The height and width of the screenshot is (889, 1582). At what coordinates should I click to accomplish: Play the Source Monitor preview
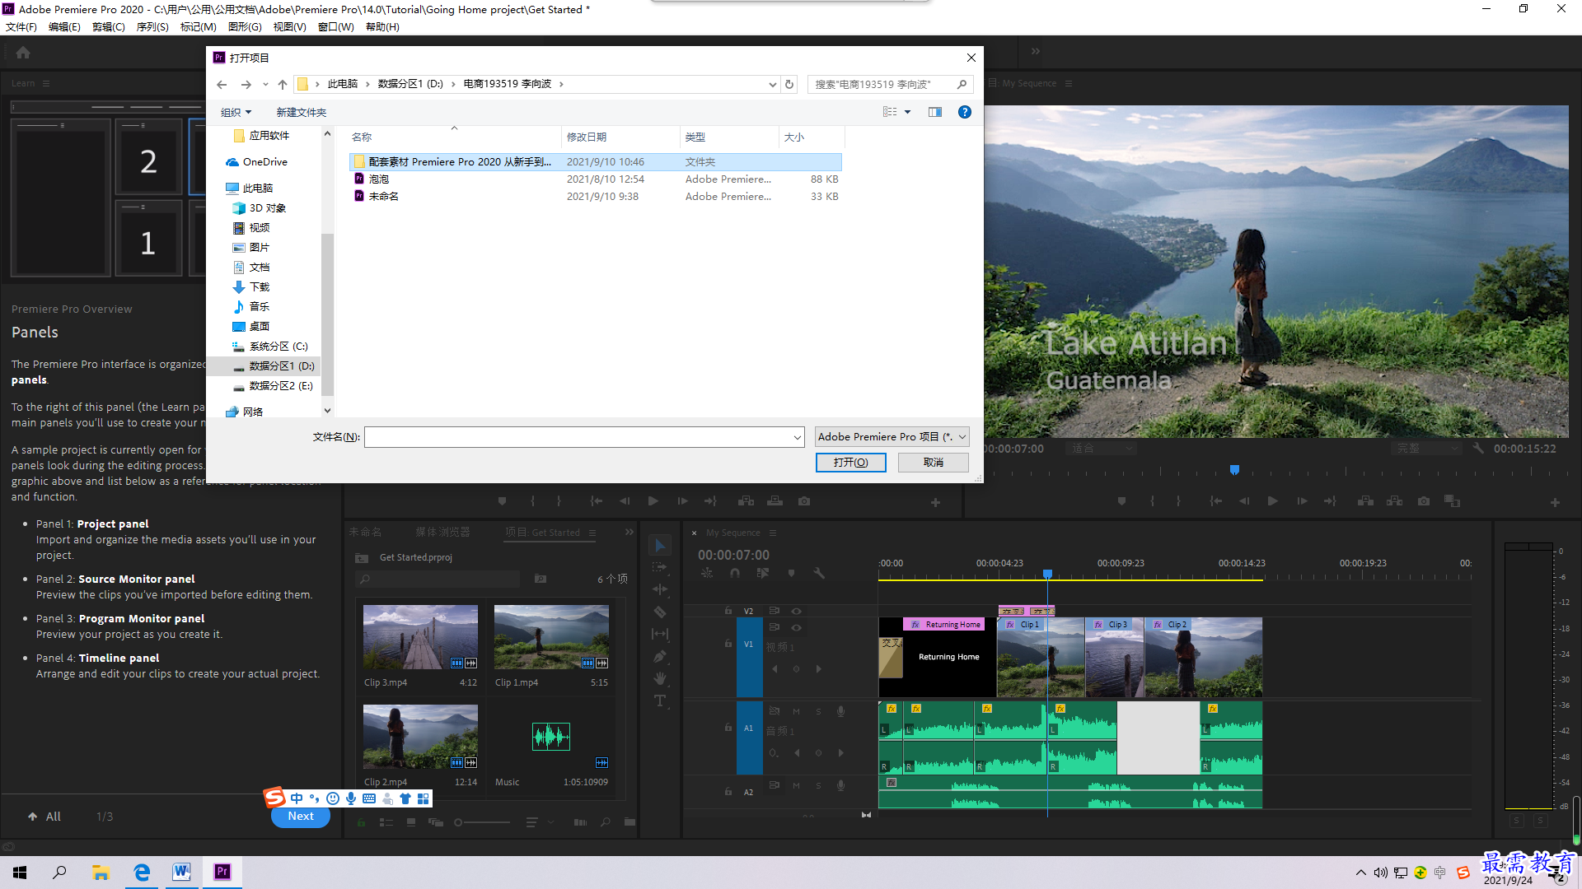pyautogui.click(x=653, y=501)
